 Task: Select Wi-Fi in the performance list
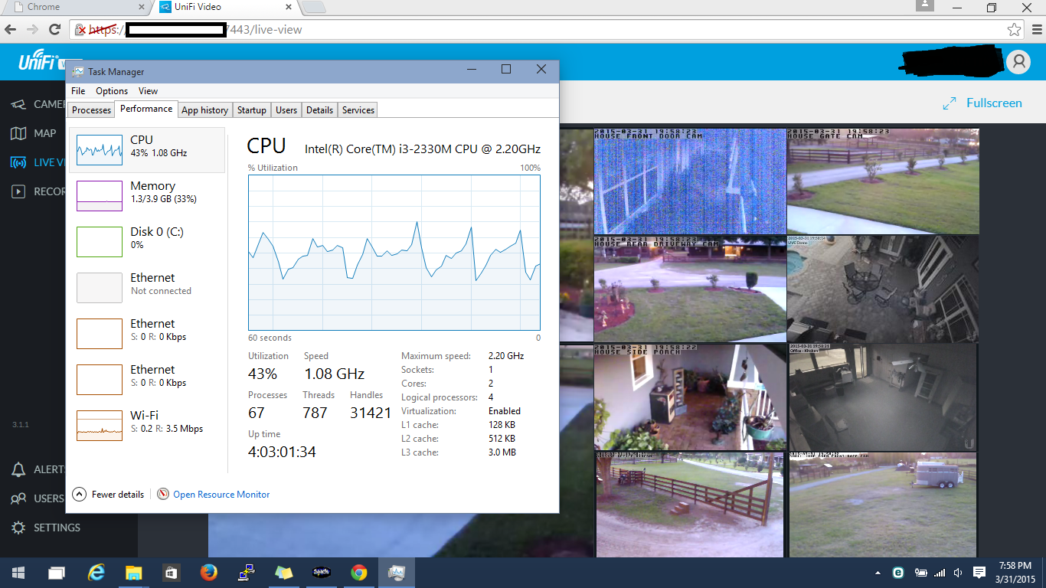(x=147, y=426)
